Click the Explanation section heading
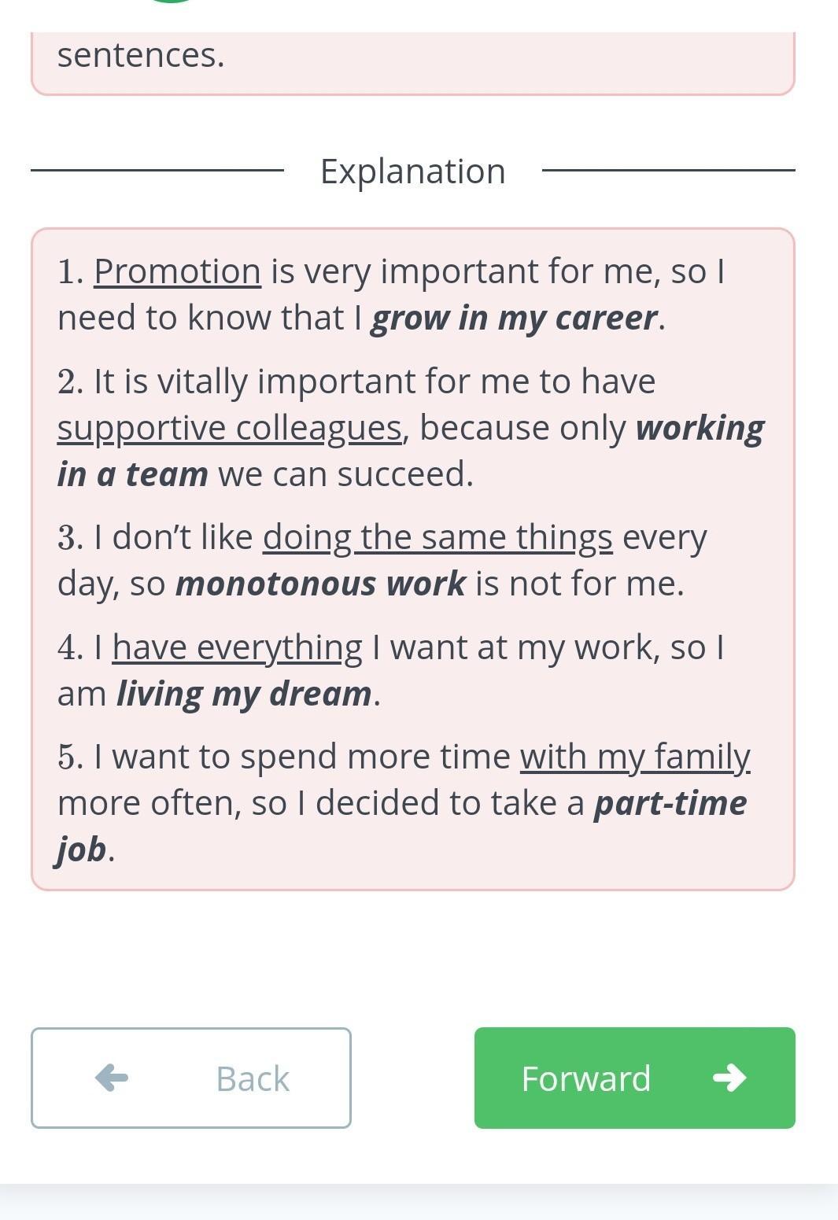 click(412, 171)
